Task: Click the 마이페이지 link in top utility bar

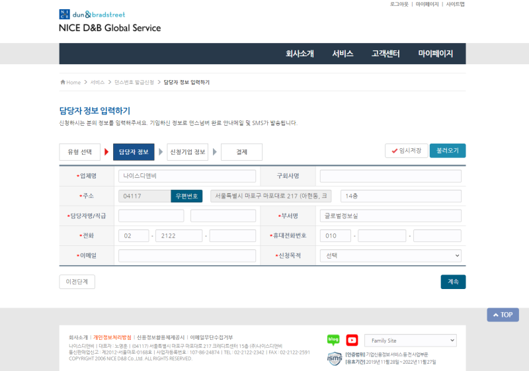Action: (x=427, y=4)
